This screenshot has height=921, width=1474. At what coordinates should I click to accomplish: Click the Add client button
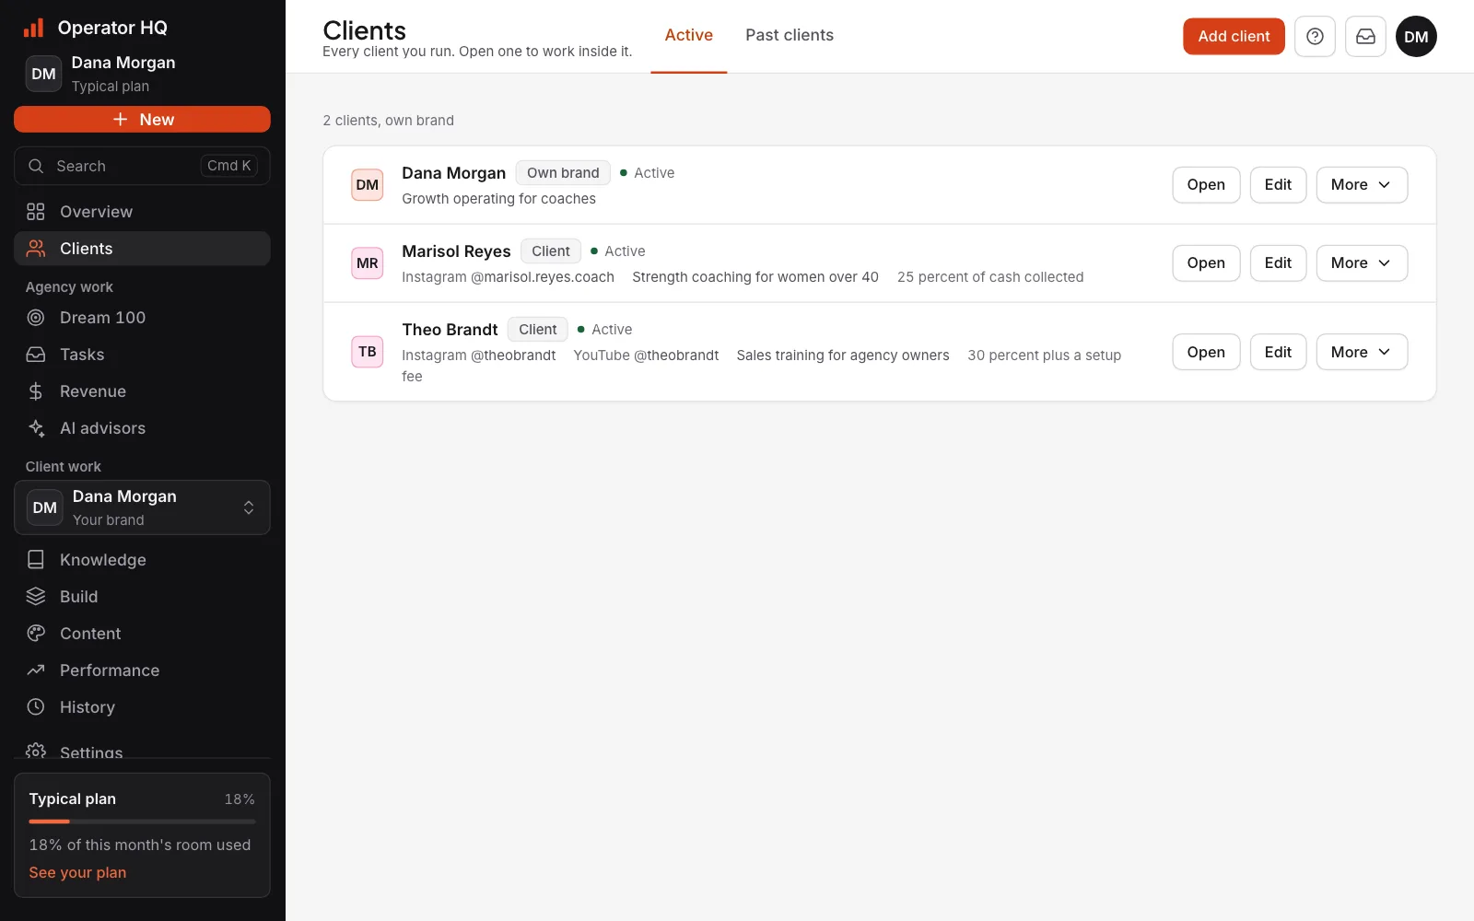tap(1234, 37)
